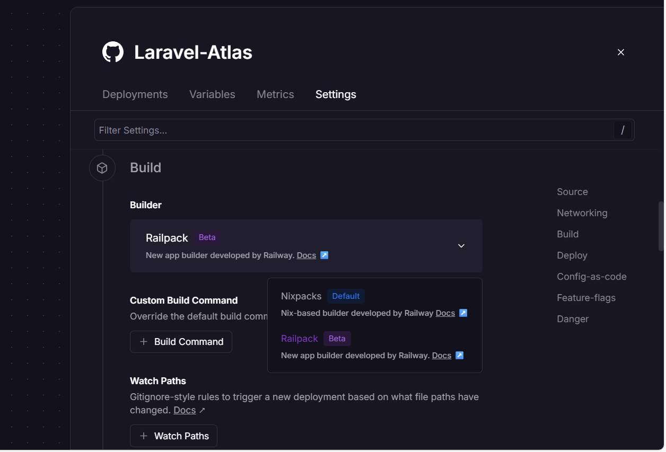Viewport: 666px width, 452px height.
Task: Click the settings panel vertical scrollbar
Action: pyautogui.click(x=661, y=226)
